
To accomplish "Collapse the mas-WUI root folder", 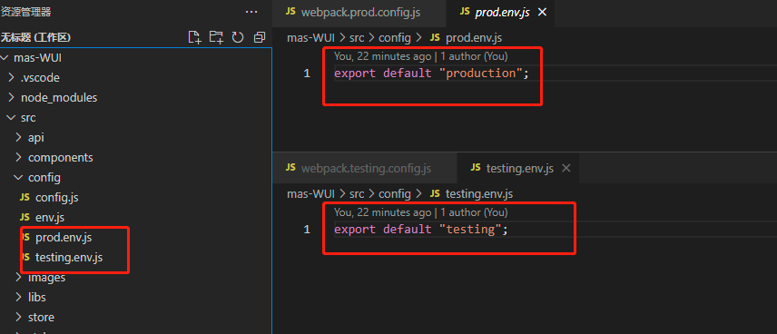I will (5, 58).
